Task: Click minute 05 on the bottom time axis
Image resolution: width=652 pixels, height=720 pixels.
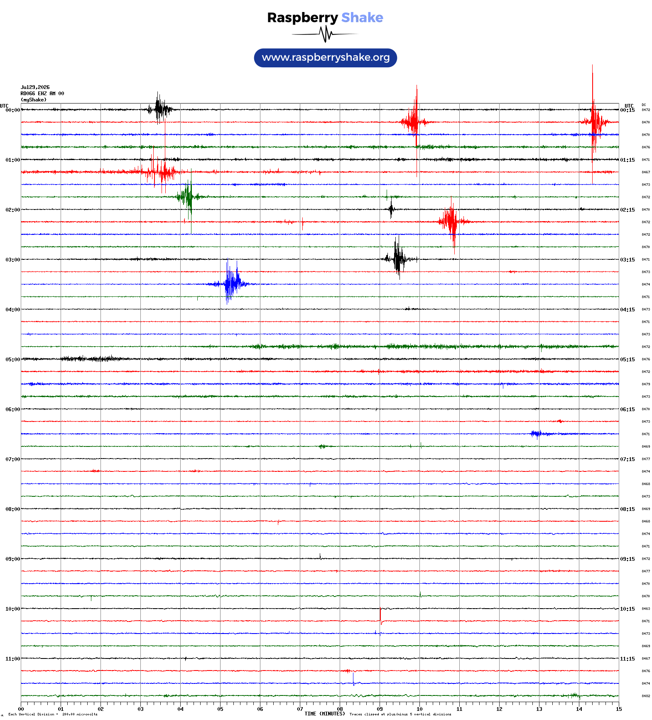Action: coord(220,709)
